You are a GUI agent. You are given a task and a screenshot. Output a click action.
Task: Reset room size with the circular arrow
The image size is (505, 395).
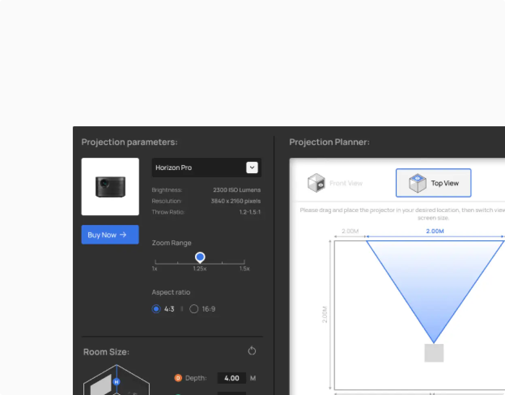click(252, 350)
